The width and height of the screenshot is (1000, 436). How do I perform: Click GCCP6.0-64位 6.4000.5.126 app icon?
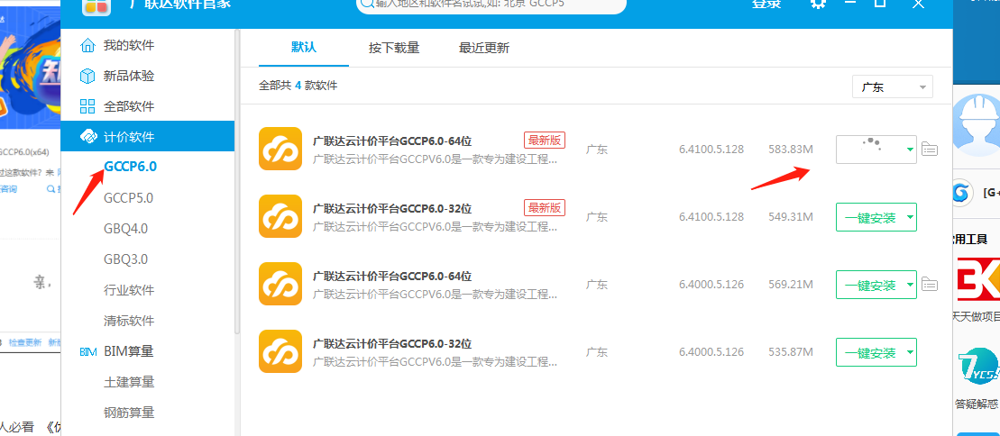coord(280,284)
